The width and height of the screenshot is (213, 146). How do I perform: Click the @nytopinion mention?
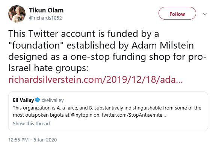point(85,115)
